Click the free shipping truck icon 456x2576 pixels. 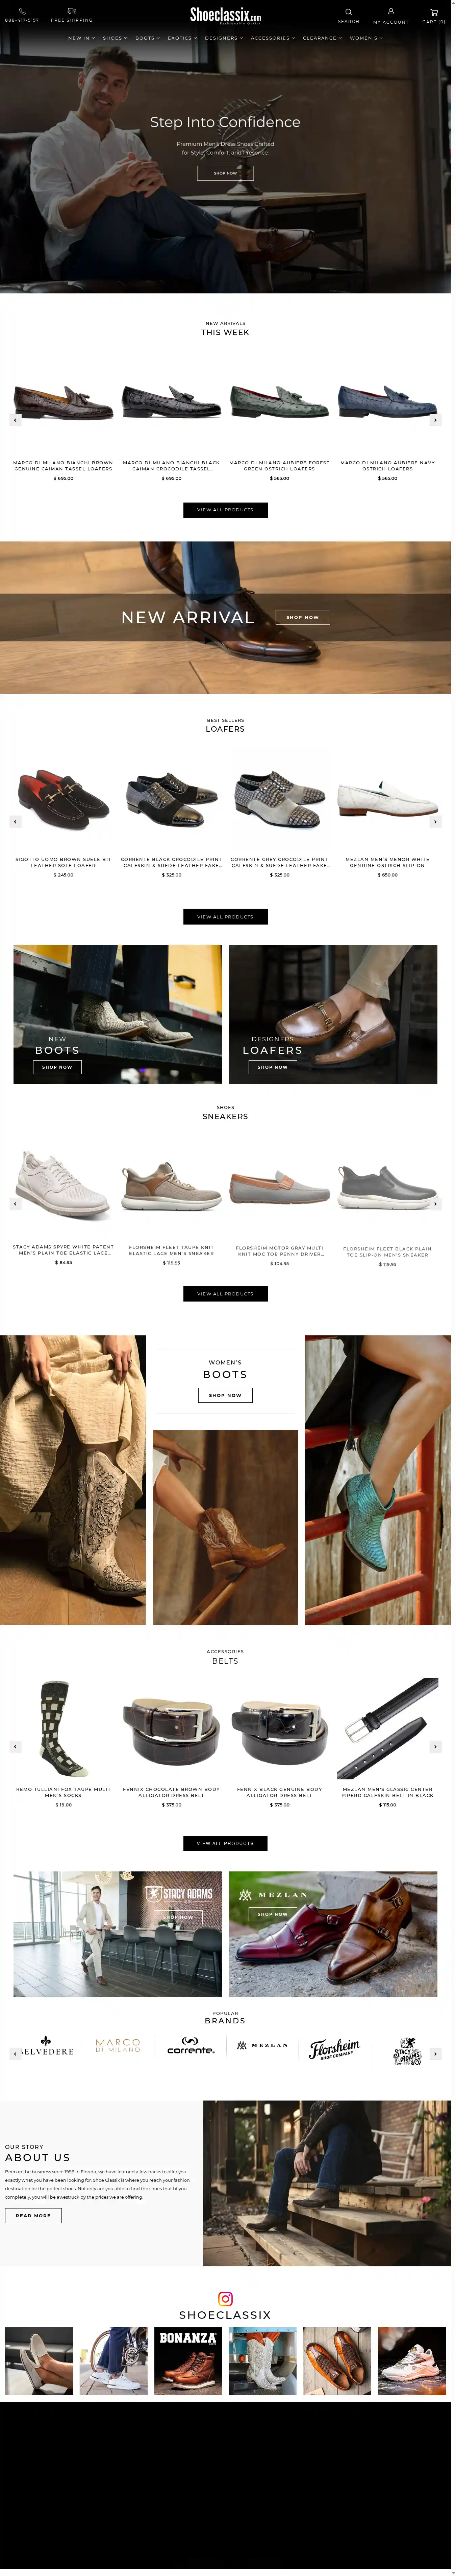click(x=72, y=11)
